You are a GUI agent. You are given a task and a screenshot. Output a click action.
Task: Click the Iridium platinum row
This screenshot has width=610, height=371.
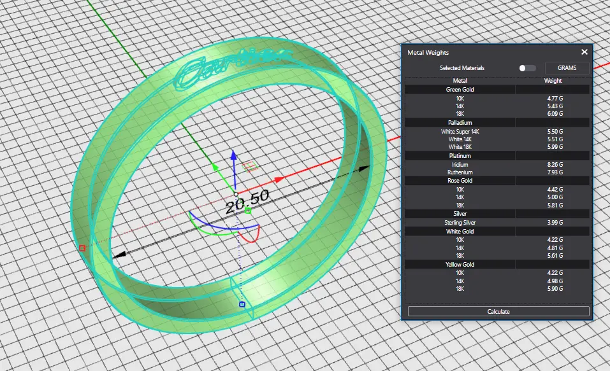[x=497, y=164]
